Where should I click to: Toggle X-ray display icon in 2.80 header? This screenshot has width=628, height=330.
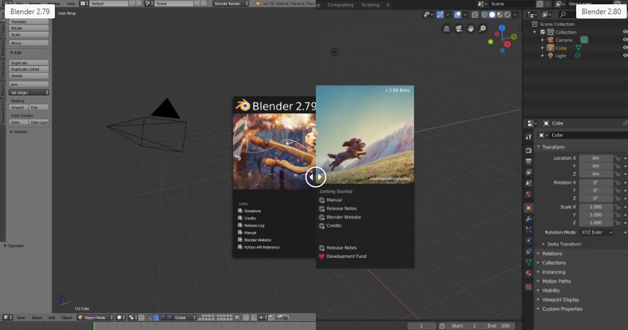474,15
